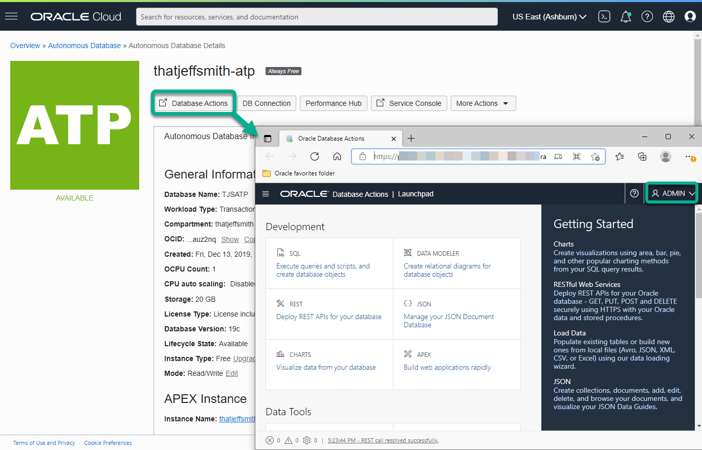702x450 pixels.
Task: Open the Cloud Shell developer tools icon
Action: (x=604, y=17)
